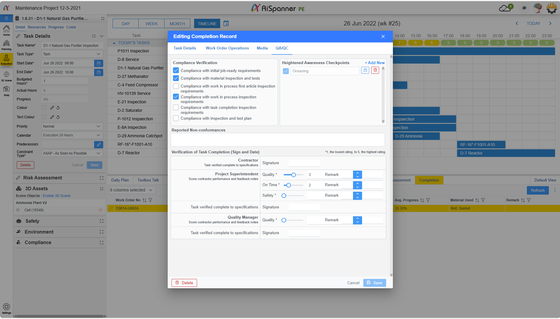Click the Start Date calendar icon
This screenshot has height=319, width=560.
(x=99, y=63)
